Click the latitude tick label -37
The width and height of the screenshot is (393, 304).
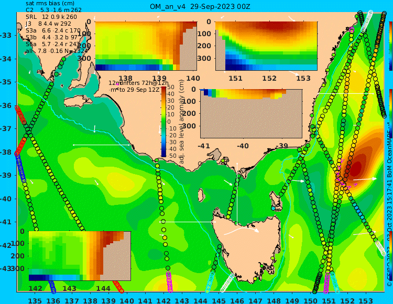click(6, 128)
